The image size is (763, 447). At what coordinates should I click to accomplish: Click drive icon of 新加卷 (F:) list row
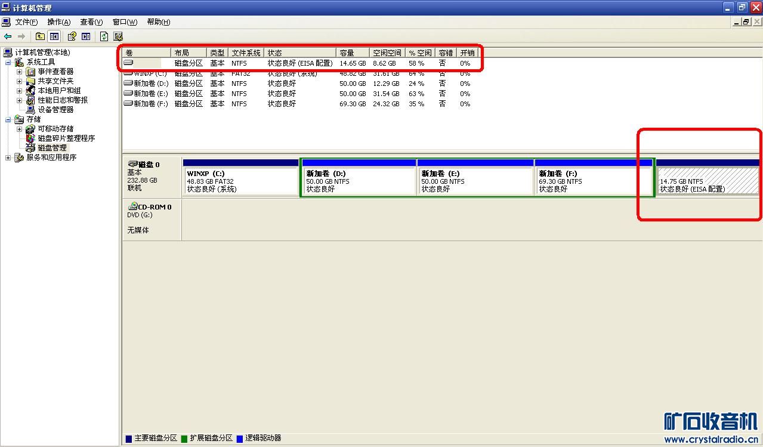(x=128, y=103)
